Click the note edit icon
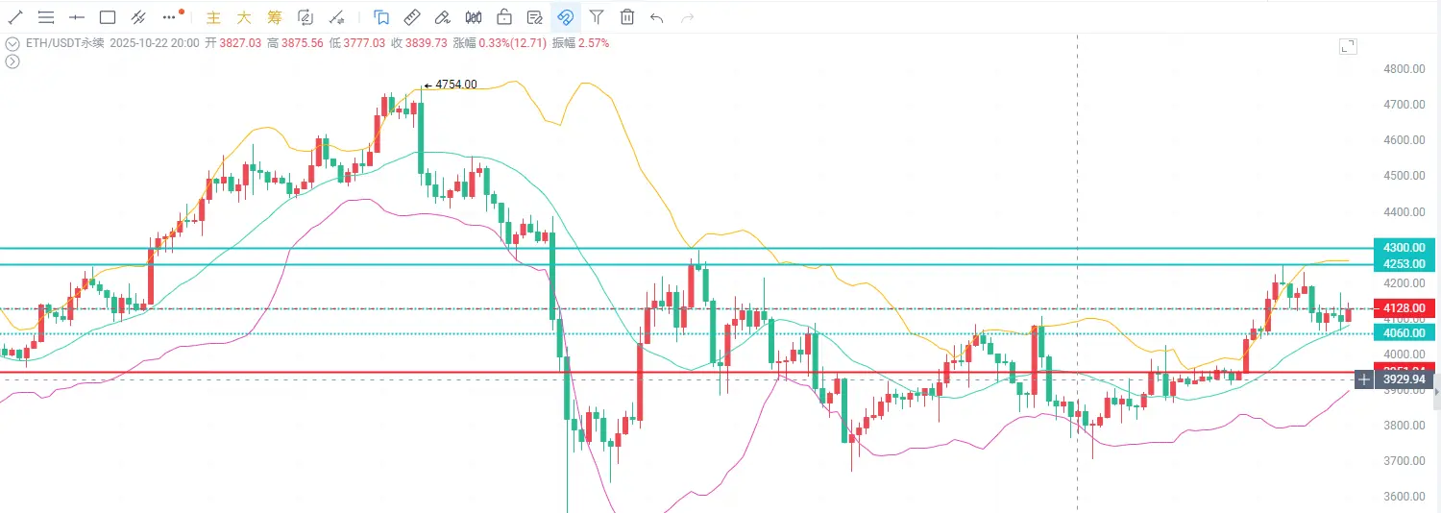The image size is (1441, 513). point(535,17)
